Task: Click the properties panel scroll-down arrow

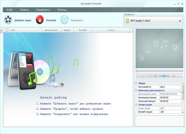Action: point(183,112)
